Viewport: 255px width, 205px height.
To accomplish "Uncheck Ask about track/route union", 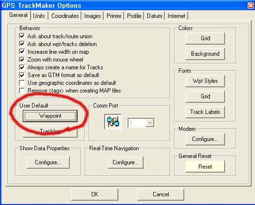I will click(22, 36).
